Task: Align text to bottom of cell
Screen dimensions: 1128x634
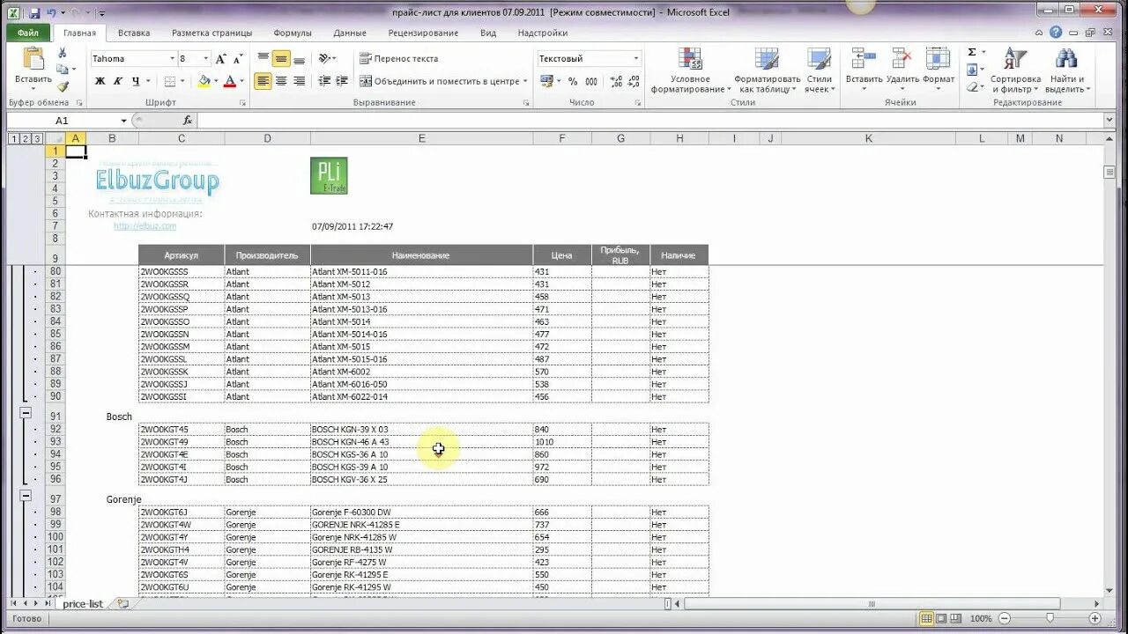Action: click(x=299, y=59)
